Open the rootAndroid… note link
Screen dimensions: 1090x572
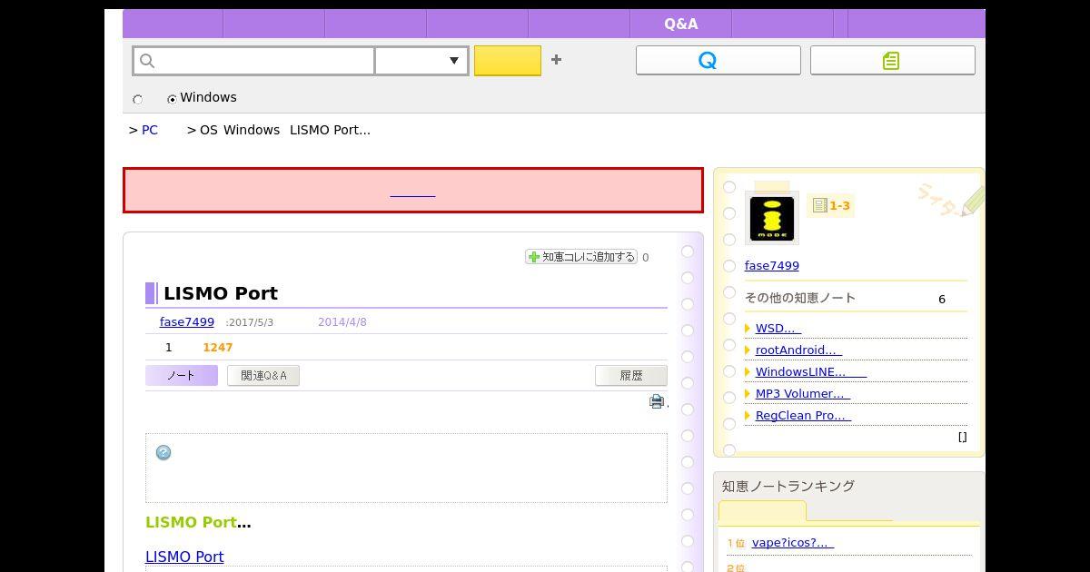click(799, 350)
